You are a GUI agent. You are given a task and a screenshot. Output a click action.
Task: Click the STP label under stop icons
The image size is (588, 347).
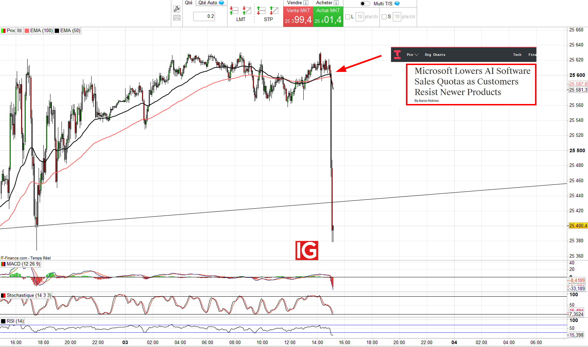(268, 19)
